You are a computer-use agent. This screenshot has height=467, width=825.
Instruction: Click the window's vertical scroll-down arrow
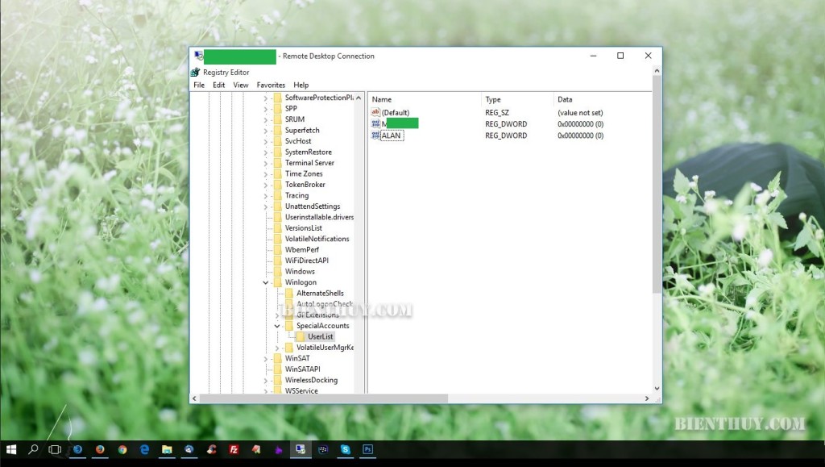tap(657, 389)
